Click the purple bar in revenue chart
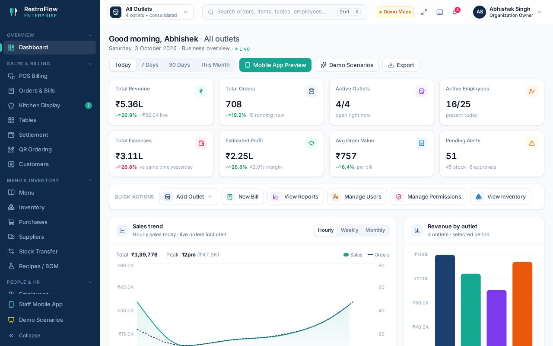This screenshot has height=346, width=553. 496,318
